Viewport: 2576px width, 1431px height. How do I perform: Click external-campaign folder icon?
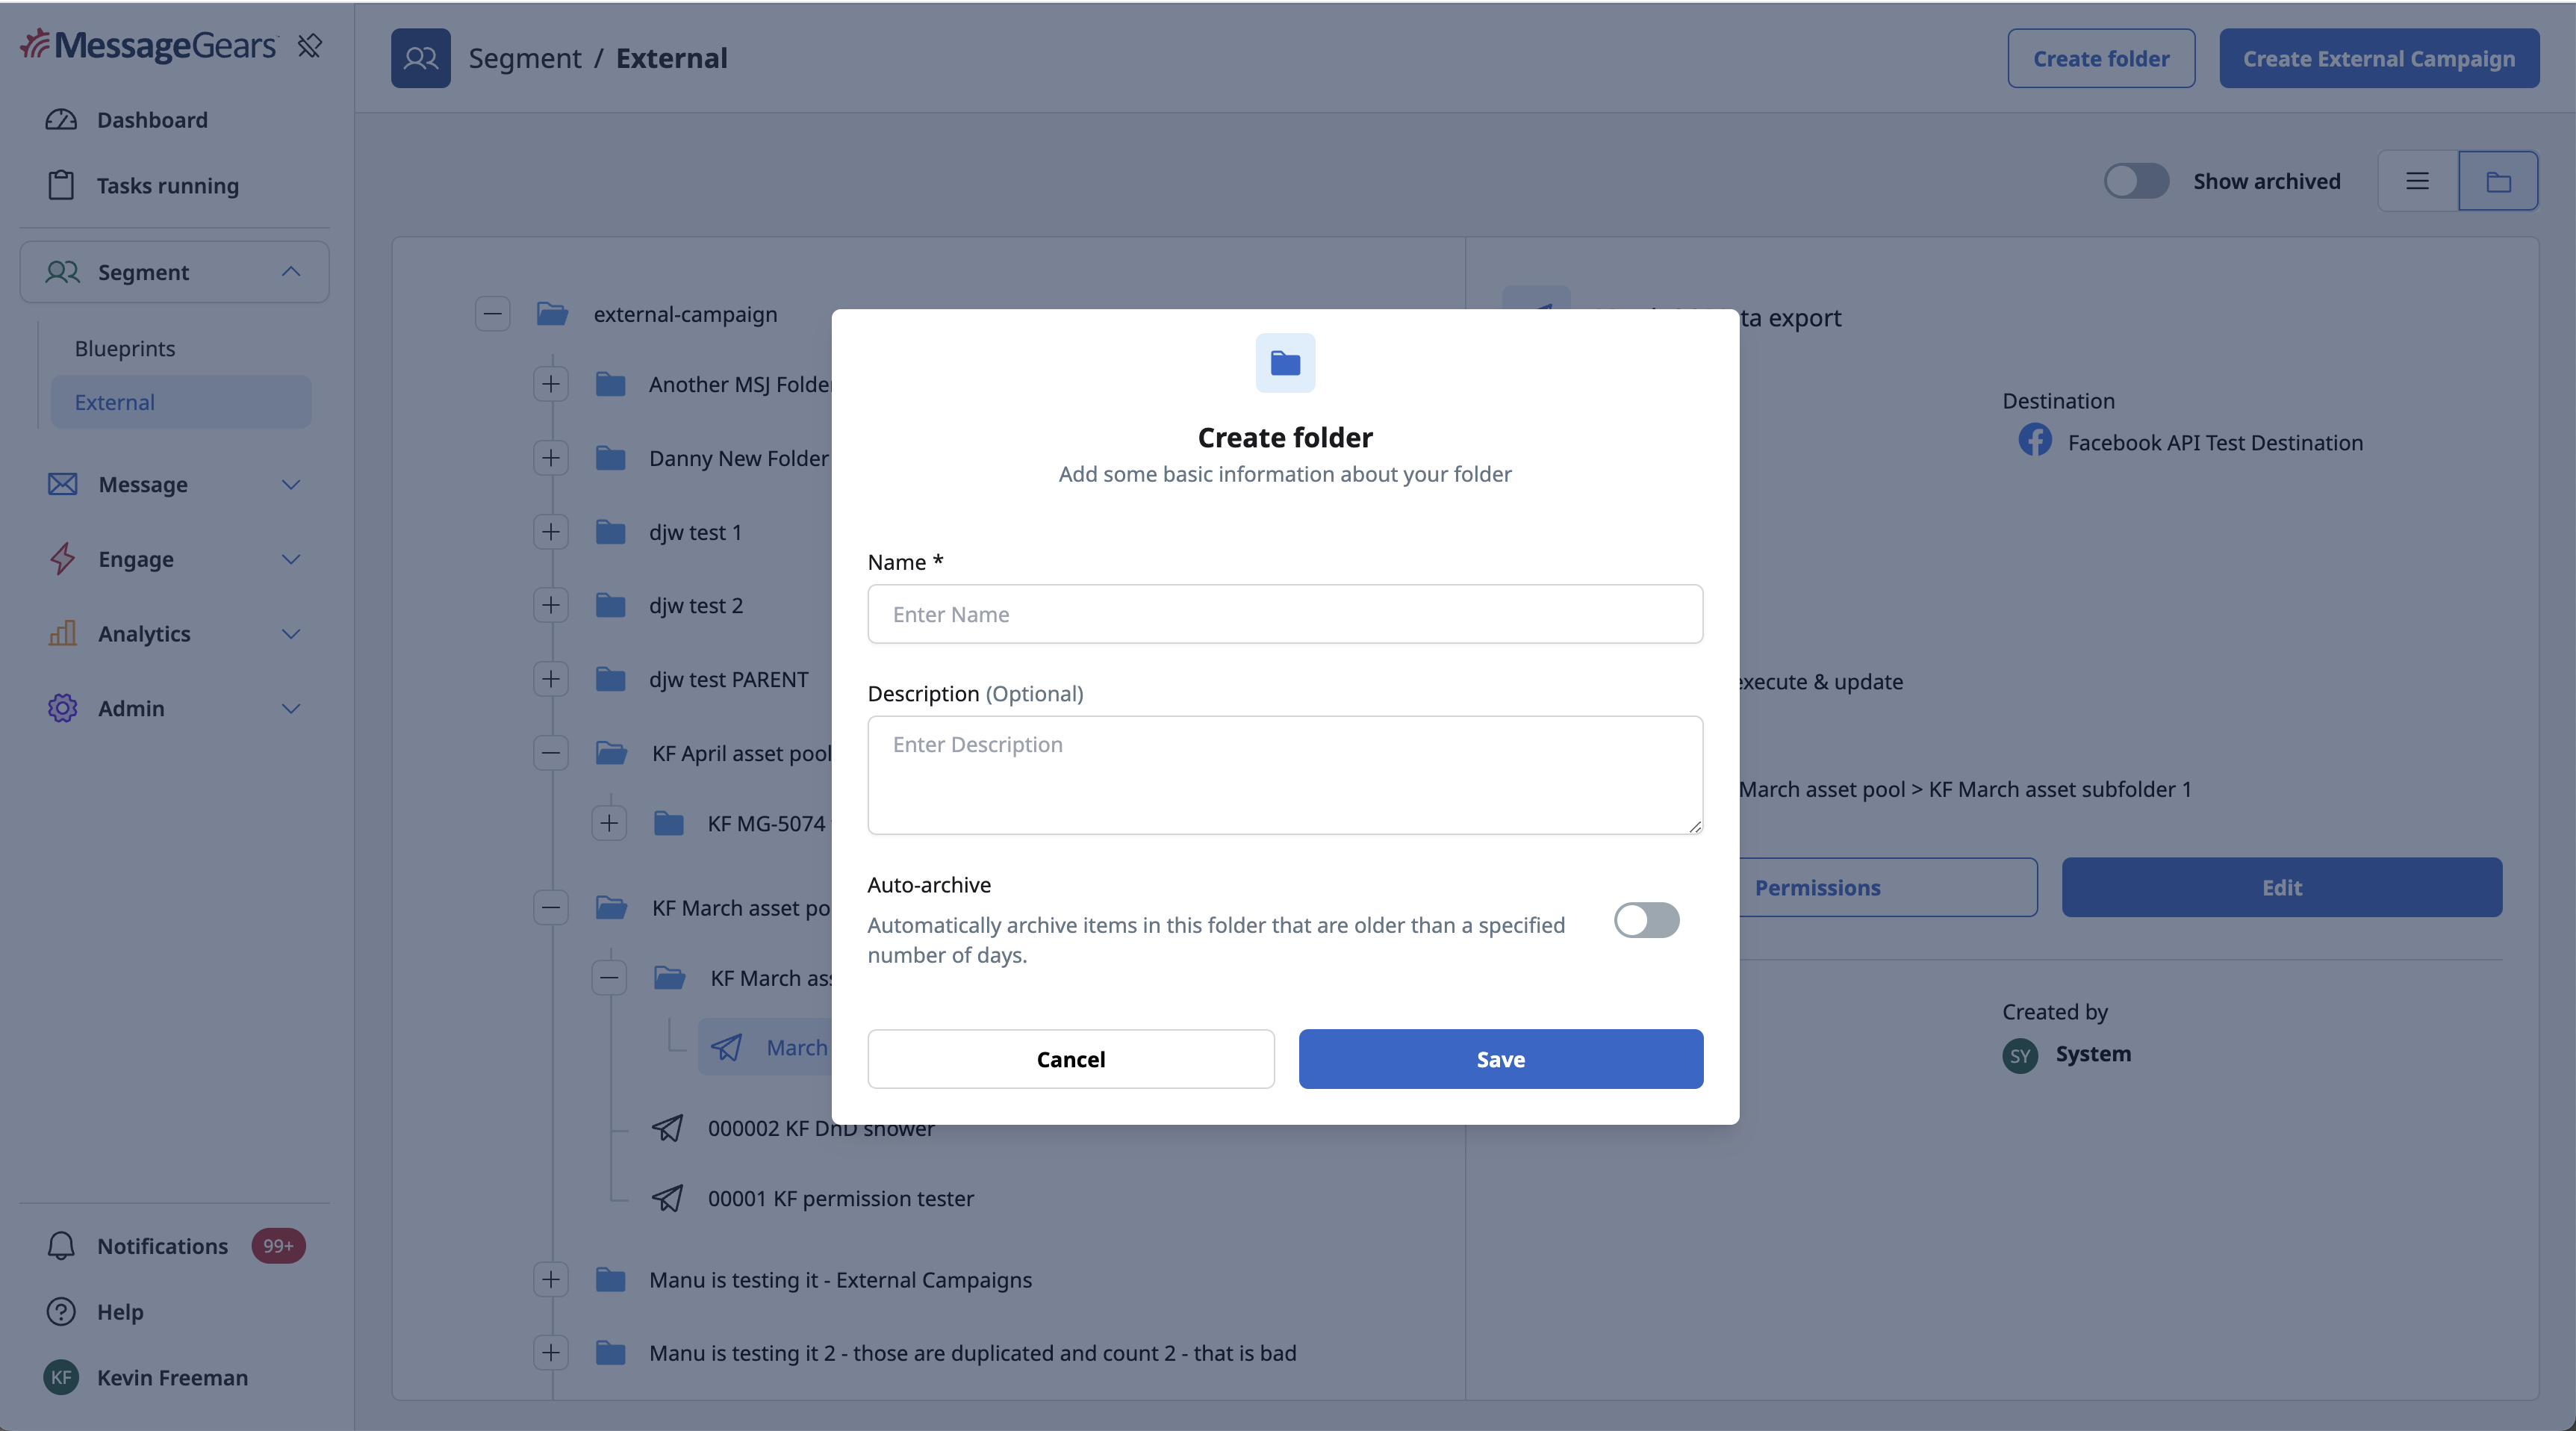pyautogui.click(x=552, y=314)
